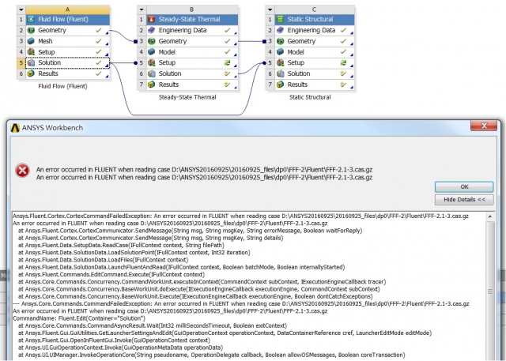506x361 pixels.
Task: Click the Setup cell in Fluid Flow (Fluent)
Action: pyautogui.click(x=49, y=51)
